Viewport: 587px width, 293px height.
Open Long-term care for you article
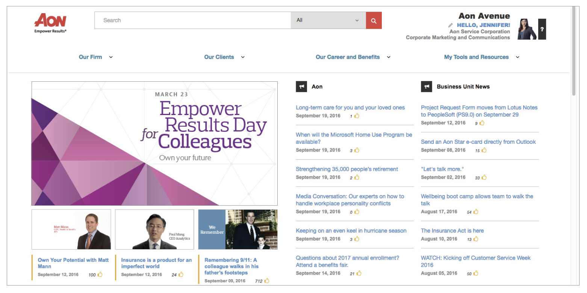[x=350, y=108]
